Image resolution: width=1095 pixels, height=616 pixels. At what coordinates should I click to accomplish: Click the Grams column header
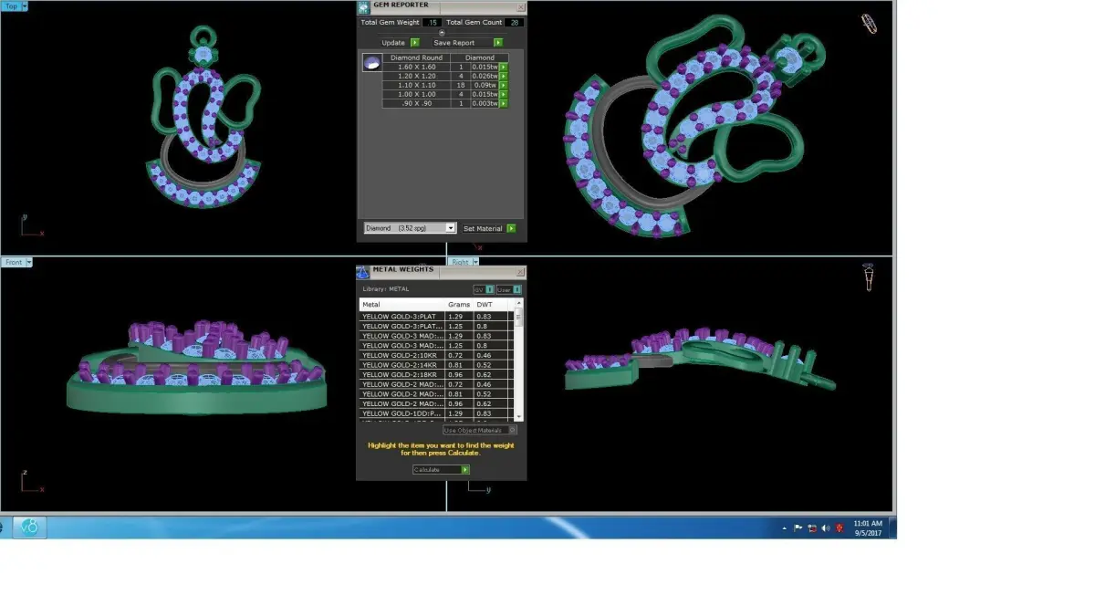tap(459, 305)
